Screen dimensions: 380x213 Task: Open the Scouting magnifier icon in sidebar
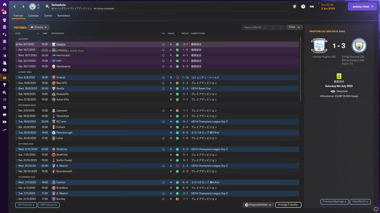click(x=4, y=93)
